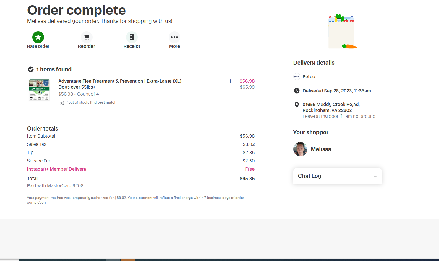Screen dimensions: 439x261
Task: Click the Chat Log heading
Action: pyautogui.click(x=310, y=176)
